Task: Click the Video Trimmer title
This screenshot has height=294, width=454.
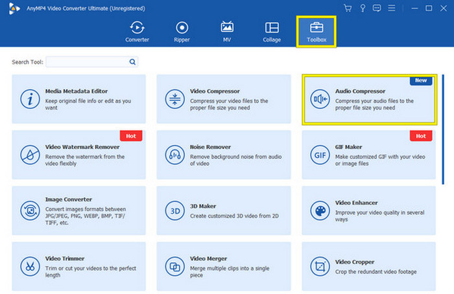Action: click(65, 259)
